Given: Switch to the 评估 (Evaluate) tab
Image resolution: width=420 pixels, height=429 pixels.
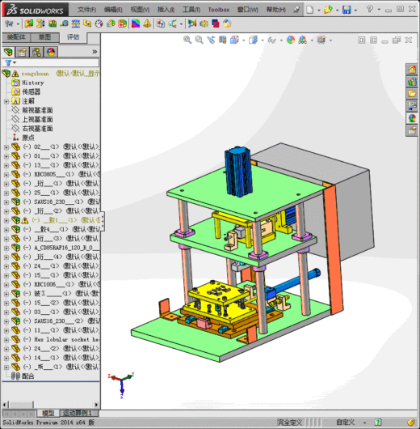Looking at the screenshot, I should pos(73,37).
